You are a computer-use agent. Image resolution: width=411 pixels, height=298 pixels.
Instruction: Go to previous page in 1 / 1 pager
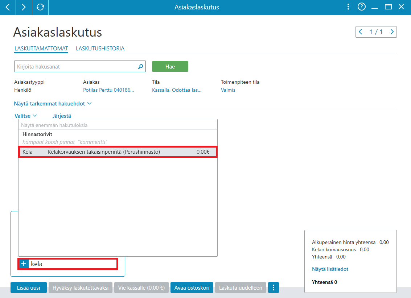coord(361,32)
